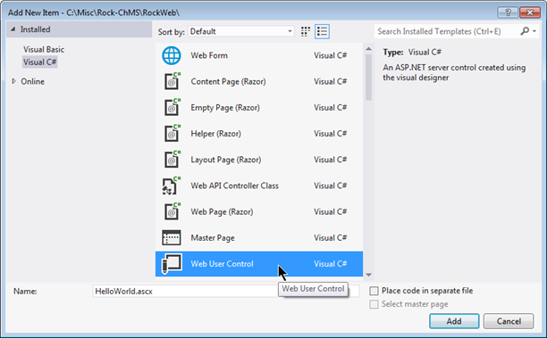Image resolution: width=547 pixels, height=338 pixels.
Task: Click the scroll down arrow of template list
Action: click(368, 275)
